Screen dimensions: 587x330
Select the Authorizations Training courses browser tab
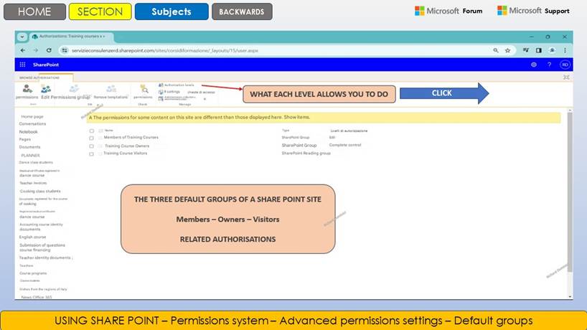pos(71,37)
